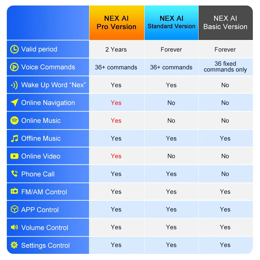The height and width of the screenshot is (260, 260).
Task: Click the Online Navigation arrow icon
Action: tap(14, 103)
